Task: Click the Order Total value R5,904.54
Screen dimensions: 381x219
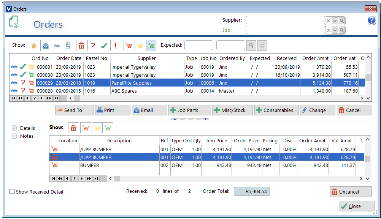Action: (252, 191)
